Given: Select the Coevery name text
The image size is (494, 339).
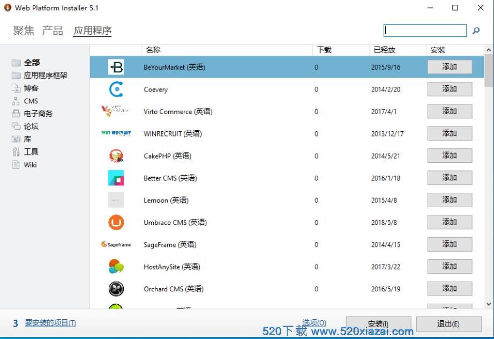Looking at the screenshot, I should [155, 89].
